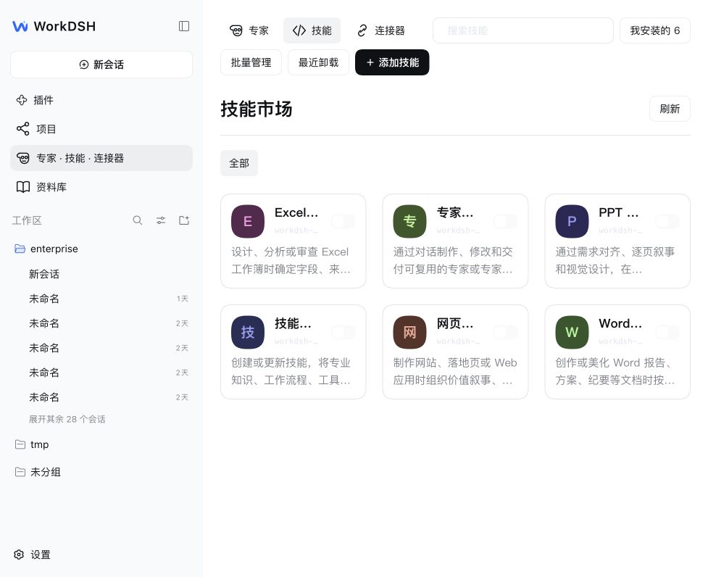Open 最近卸载 list

click(318, 62)
